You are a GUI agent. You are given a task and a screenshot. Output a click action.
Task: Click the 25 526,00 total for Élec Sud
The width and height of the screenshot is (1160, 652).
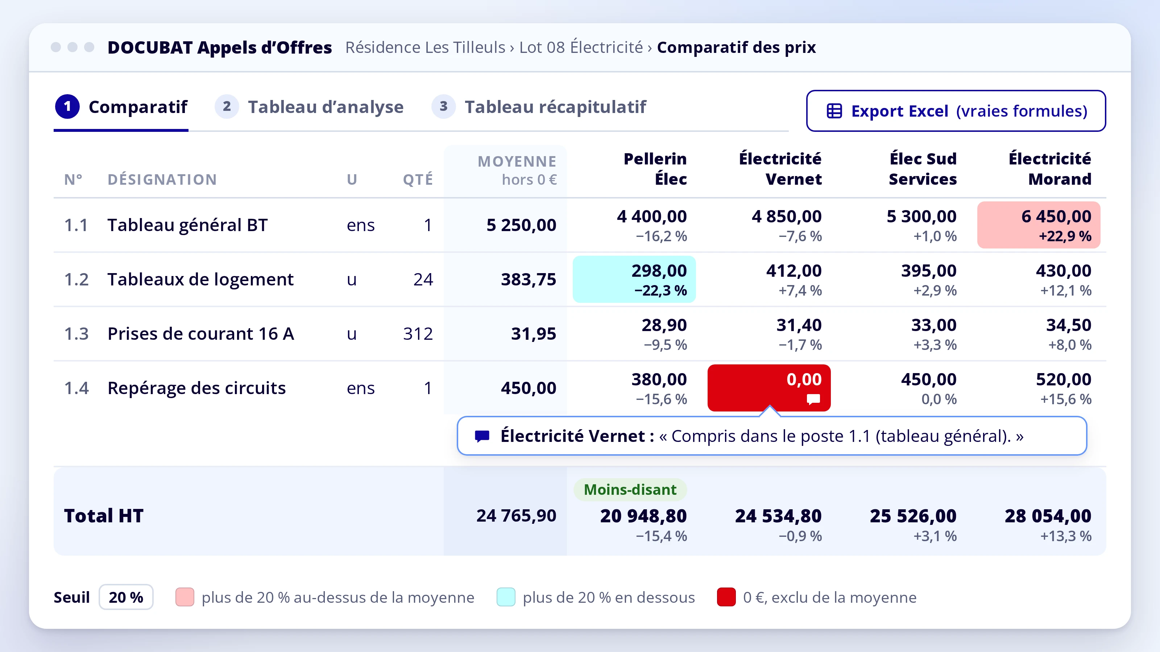[913, 516]
